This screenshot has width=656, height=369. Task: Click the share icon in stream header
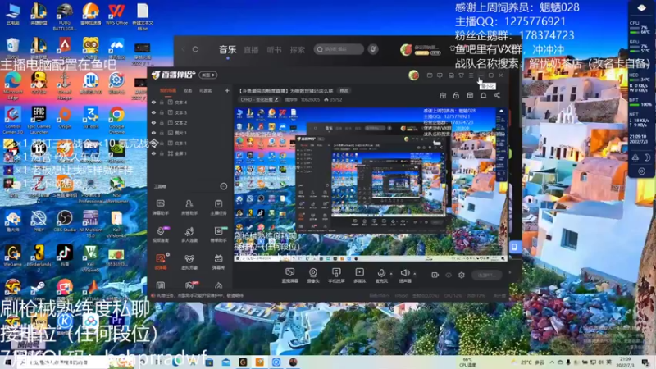497,96
